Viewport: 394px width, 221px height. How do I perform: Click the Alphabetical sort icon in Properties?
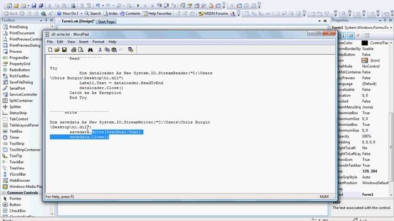[342, 36]
